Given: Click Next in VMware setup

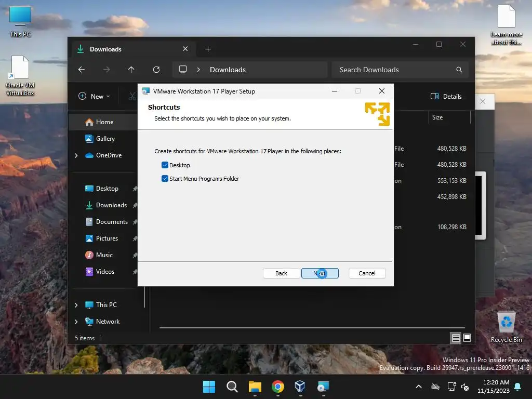Looking at the screenshot, I should [320, 273].
